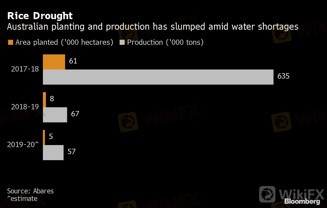Click the 2019-20 orange area planted bar
The height and width of the screenshot is (208, 327).
(44, 137)
